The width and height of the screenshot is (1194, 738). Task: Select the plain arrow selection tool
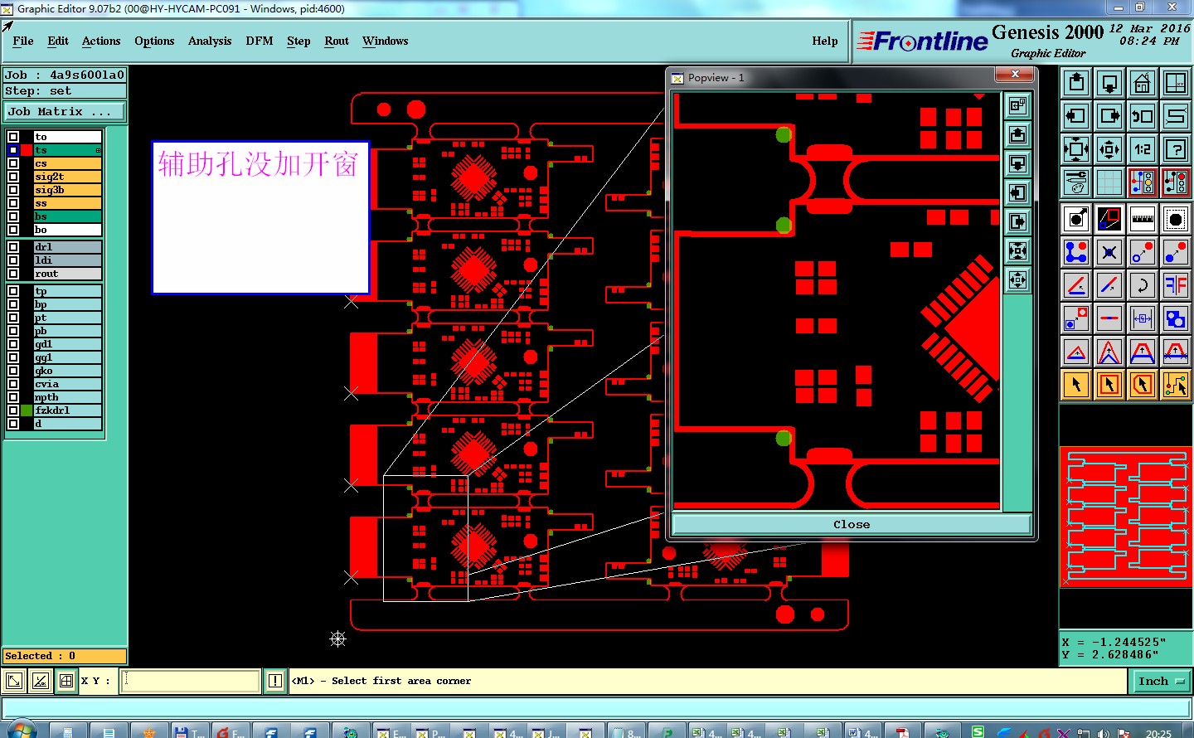[x=1076, y=385]
